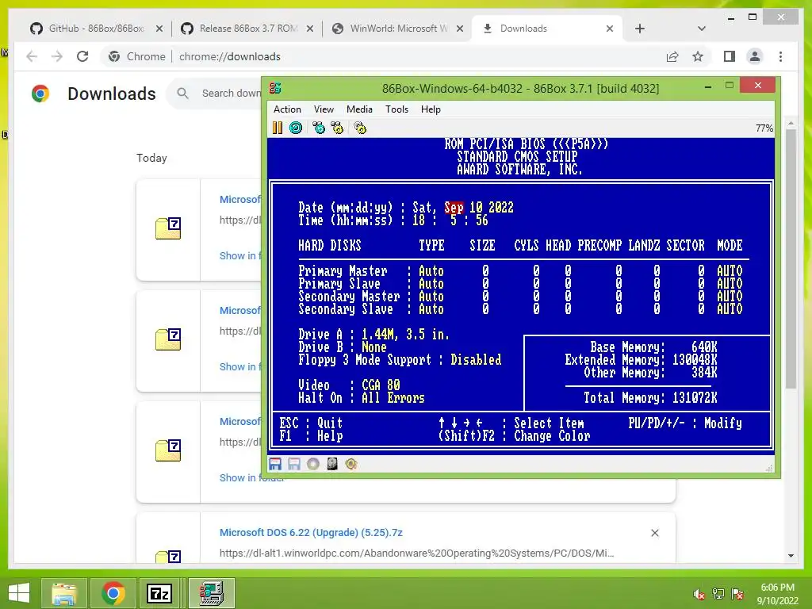Close the Release 86Box 3.7 ROM tab
The width and height of the screenshot is (812, 609).
(x=310, y=29)
